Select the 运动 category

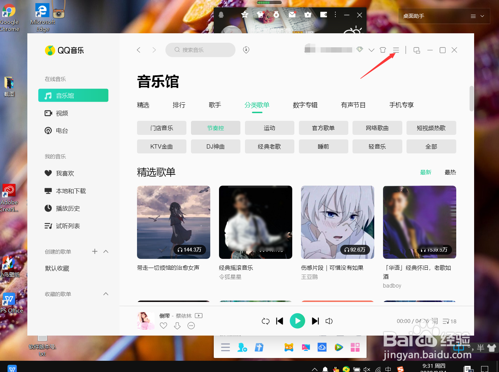(x=269, y=128)
